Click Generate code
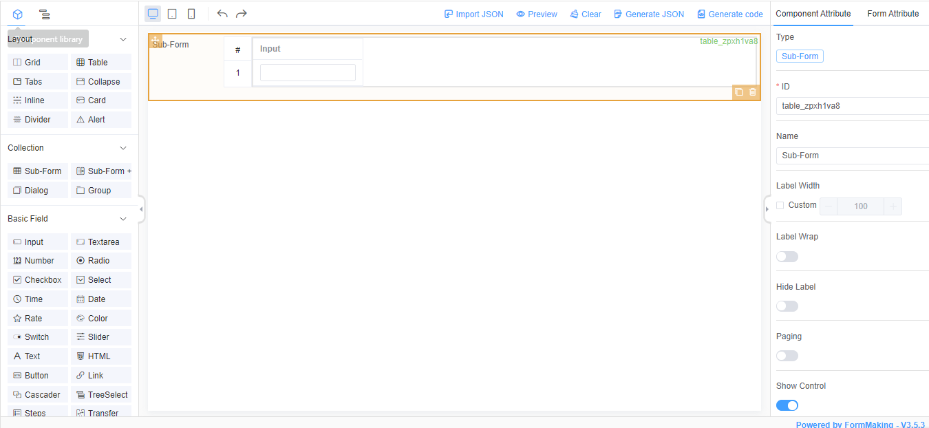This screenshot has height=428, width=929. click(x=730, y=14)
